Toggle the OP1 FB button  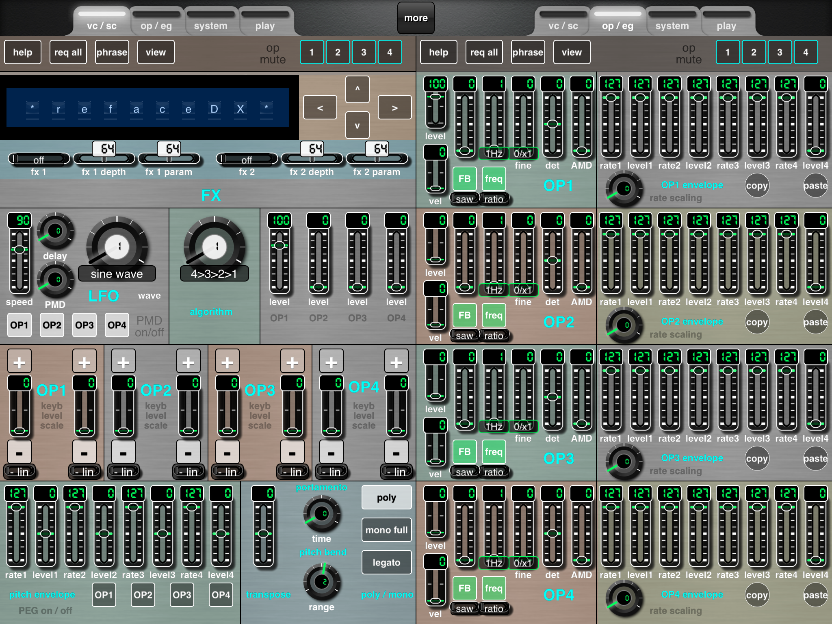[x=465, y=179]
